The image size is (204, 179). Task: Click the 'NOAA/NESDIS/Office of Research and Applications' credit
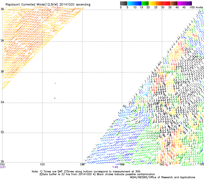click(162, 177)
